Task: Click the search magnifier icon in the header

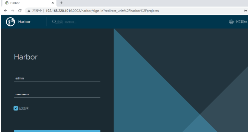Action: pos(54,22)
